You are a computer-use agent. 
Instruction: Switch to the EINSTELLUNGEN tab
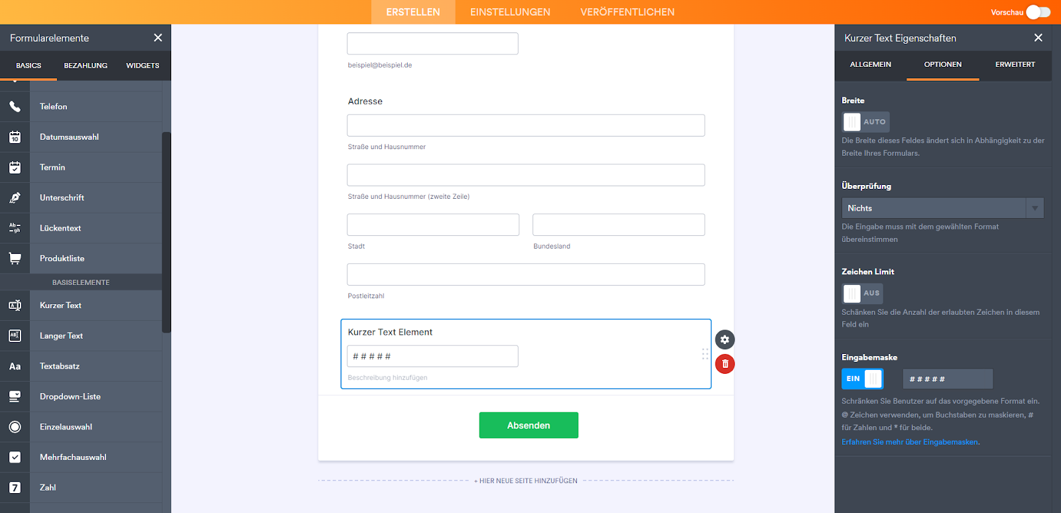pyautogui.click(x=510, y=12)
